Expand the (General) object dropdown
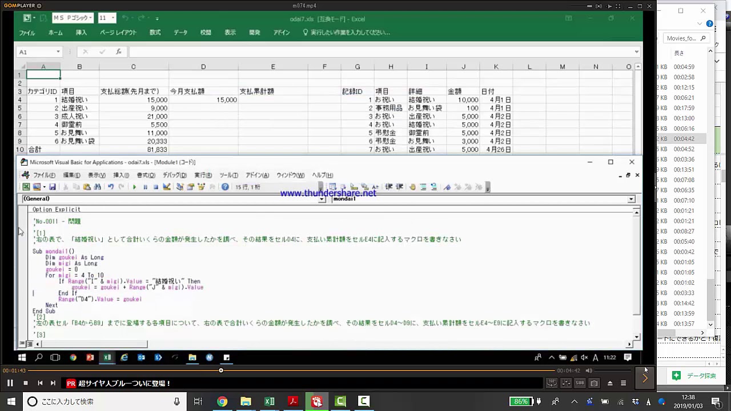Image resolution: width=731 pixels, height=411 pixels. [322, 199]
